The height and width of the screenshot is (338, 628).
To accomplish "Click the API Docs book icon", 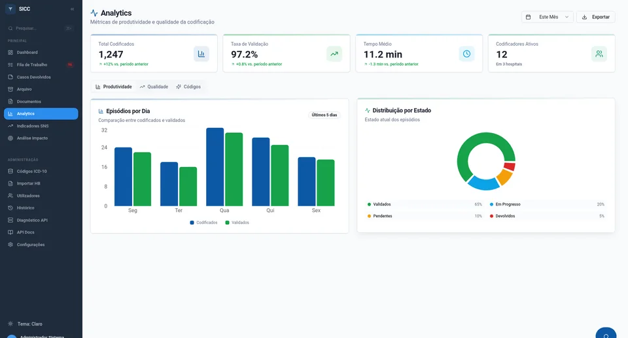I will click(x=10, y=232).
